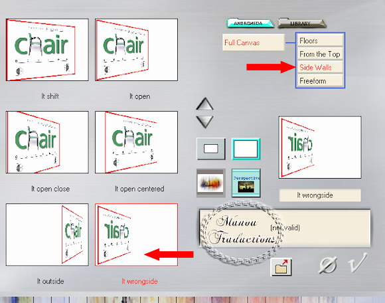The width and height of the screenshot is (385, 303).
Task: Switch to the Andromeda tab
Action: 250,23
